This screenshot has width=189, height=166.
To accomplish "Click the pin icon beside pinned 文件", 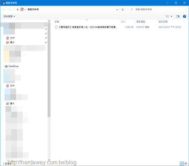I will (46, 38).
